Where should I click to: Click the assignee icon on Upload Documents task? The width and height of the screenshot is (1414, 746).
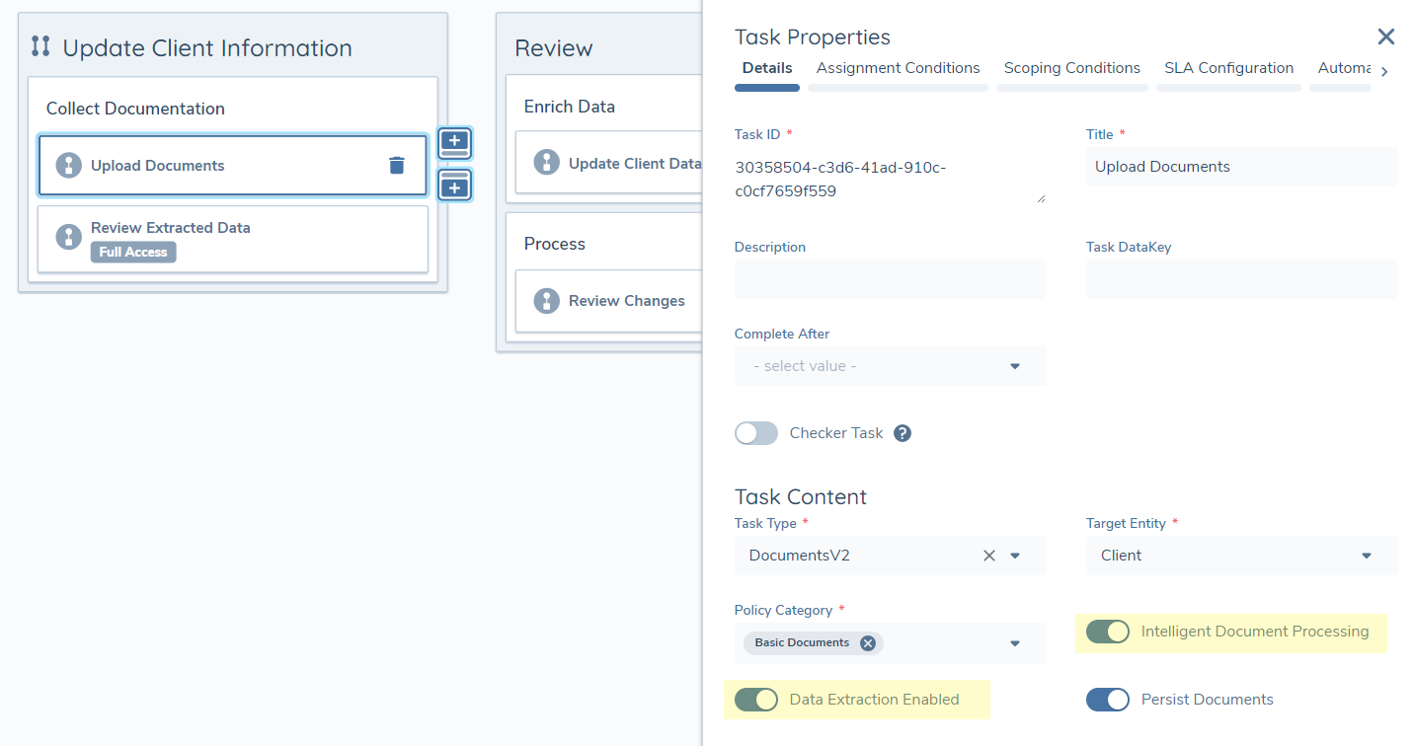pyautogui.click(x=68, y=165)
